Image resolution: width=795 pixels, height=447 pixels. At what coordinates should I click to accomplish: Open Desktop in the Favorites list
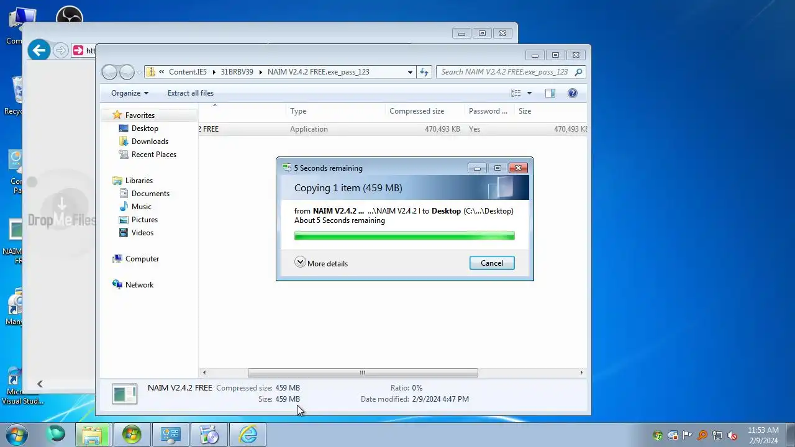pos(145,129)
